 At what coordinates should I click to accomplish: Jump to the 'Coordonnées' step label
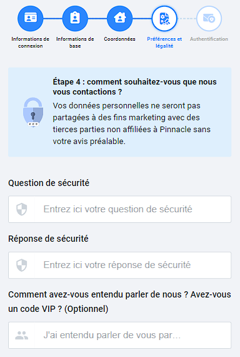[120, 39]
